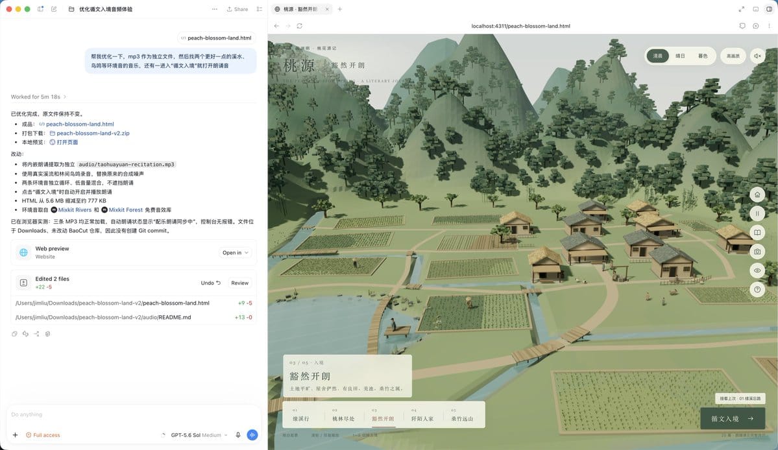Download peach-blossom-land-v2.zip
Image resolution: width=778 pixels, height=450 pixels.
coord(90,133)
